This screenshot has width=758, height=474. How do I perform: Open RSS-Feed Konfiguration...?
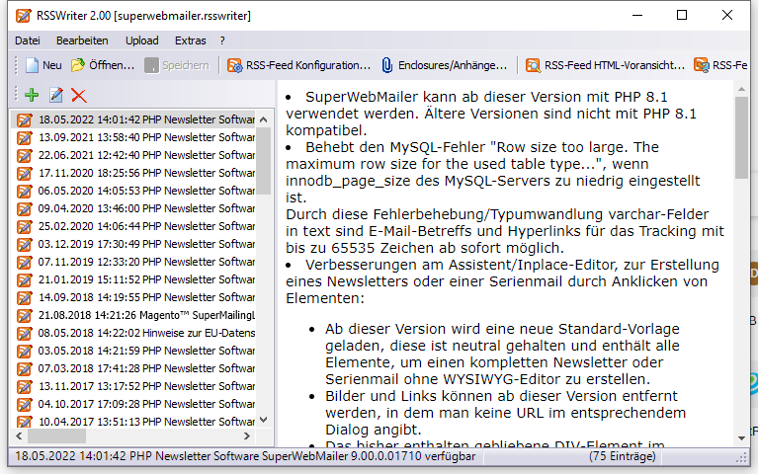pyautogui.click(x=298, y=65)
